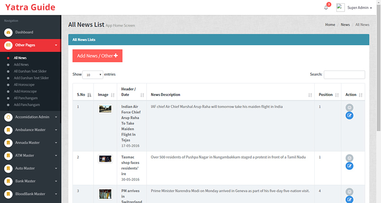Go to Home breadcrumb link

point(330,25)
